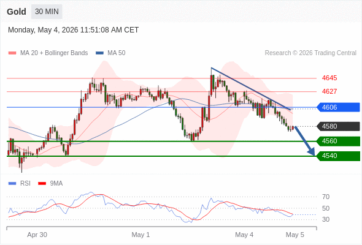Click the May 1 date axis label

tap(141, 235)
